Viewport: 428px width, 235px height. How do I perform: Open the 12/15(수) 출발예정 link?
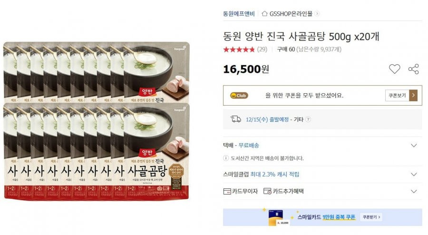(x=267, y=119)
